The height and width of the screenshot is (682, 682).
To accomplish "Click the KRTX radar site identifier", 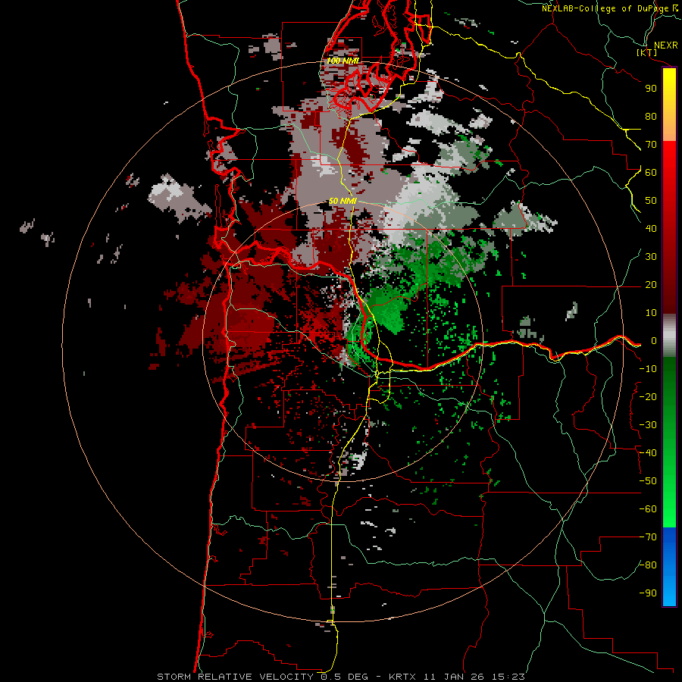I will [402, 677].
